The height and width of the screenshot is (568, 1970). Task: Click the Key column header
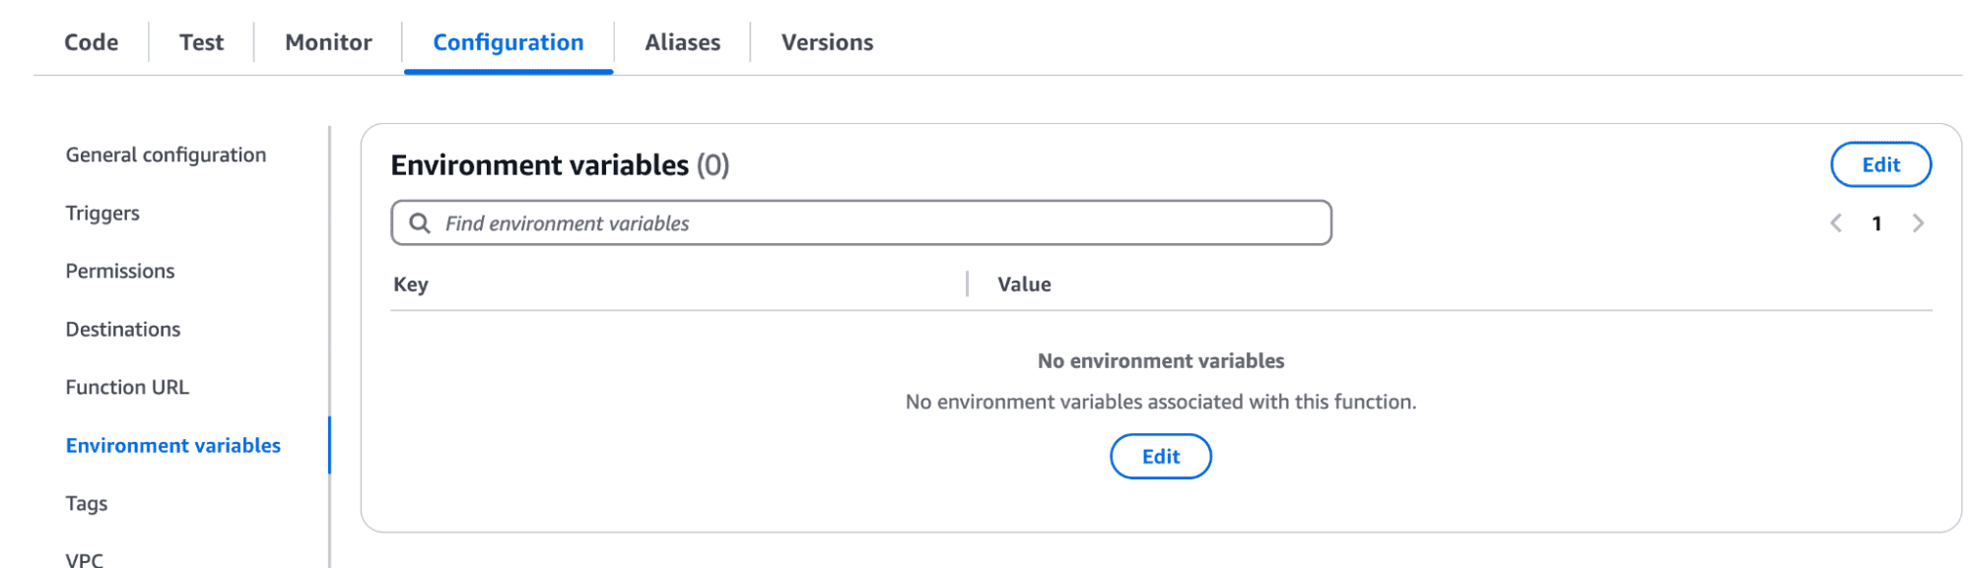point(411,284)
